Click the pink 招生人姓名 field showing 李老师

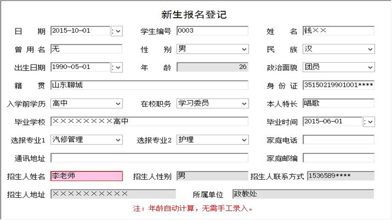[87, 176]
